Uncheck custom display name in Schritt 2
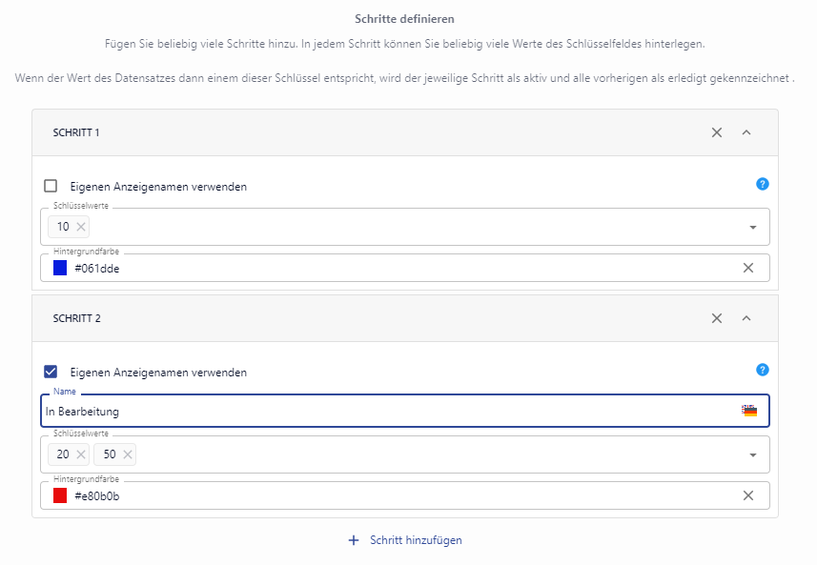This screenshot has width=817, height=565. [51, 373]
